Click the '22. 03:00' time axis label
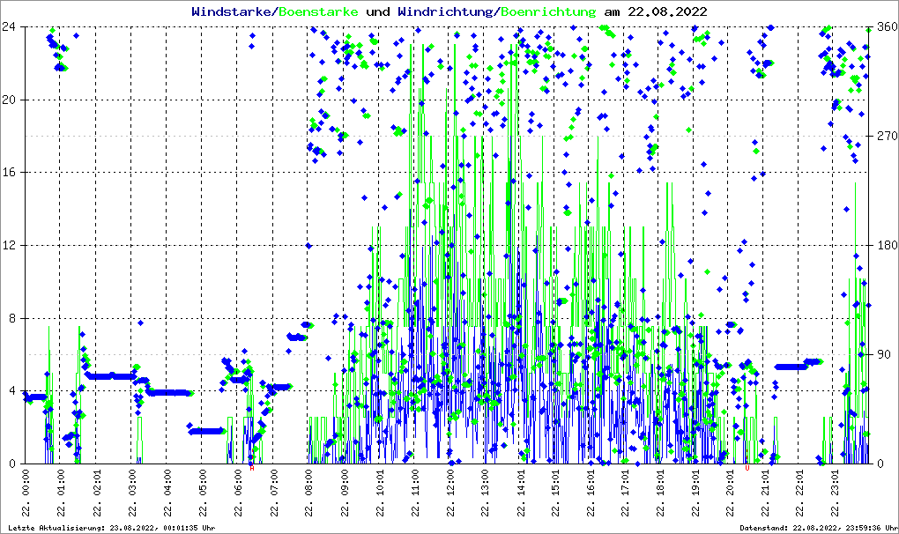The height and width of the screenshot is (534, 899). (132, 493)
